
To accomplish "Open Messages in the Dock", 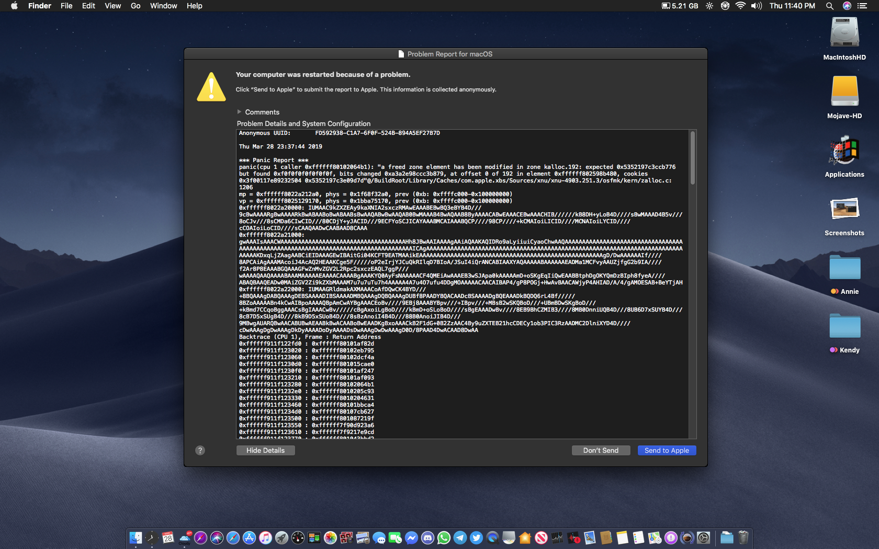I will pos(379,537).
